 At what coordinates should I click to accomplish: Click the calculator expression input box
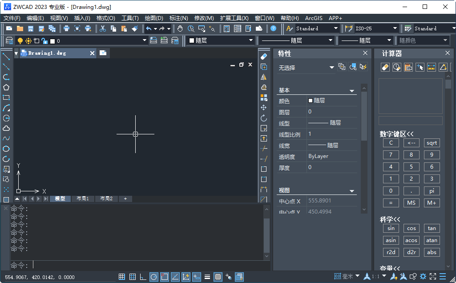coord(410,121)
